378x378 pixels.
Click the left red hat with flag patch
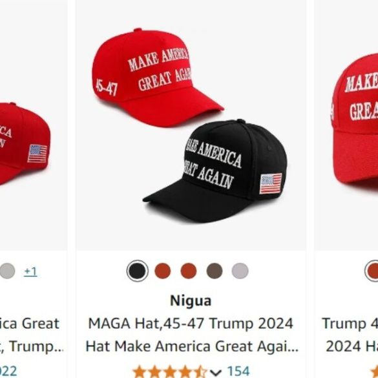coord(24,143)
